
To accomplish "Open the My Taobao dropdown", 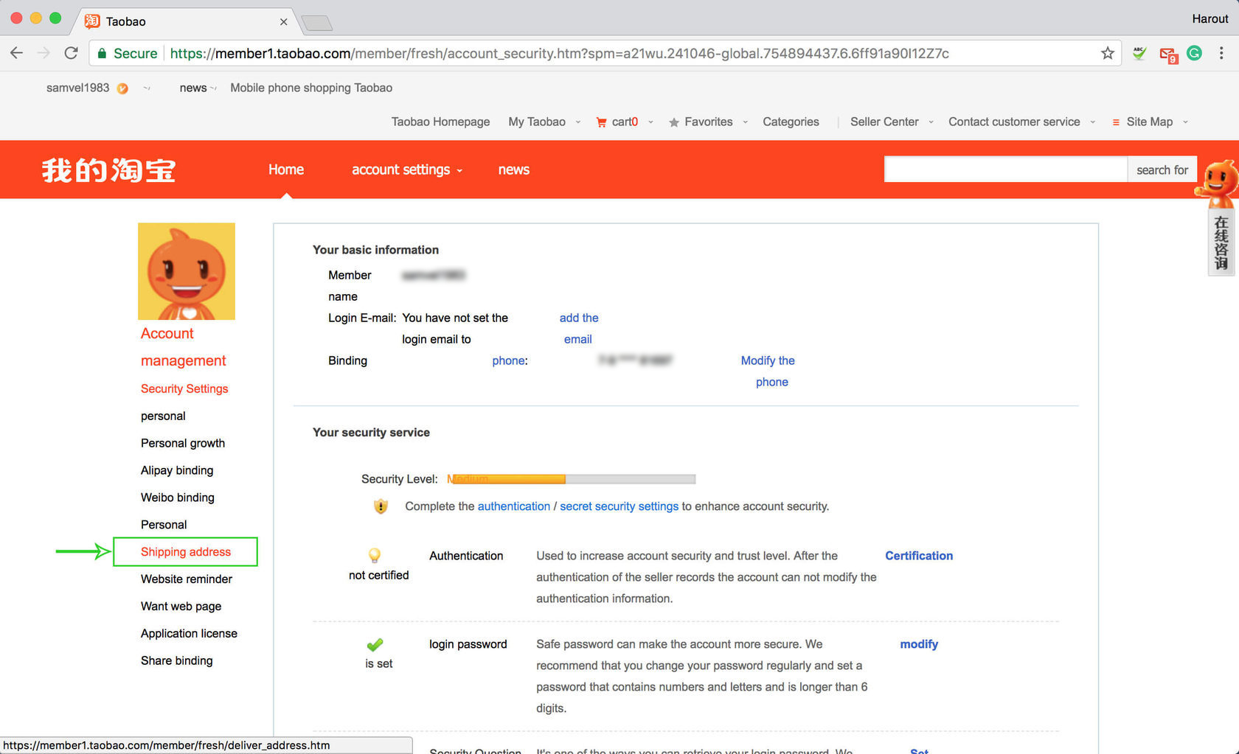I will pos(537,122).
